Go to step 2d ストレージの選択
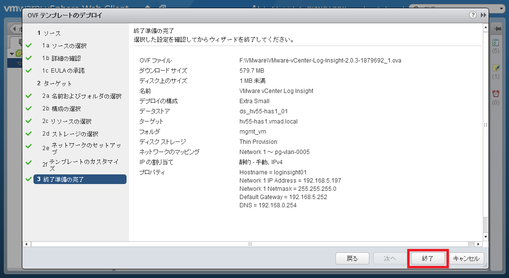The height and width of the screenshot is (278, 509). [x=70, y=134]
